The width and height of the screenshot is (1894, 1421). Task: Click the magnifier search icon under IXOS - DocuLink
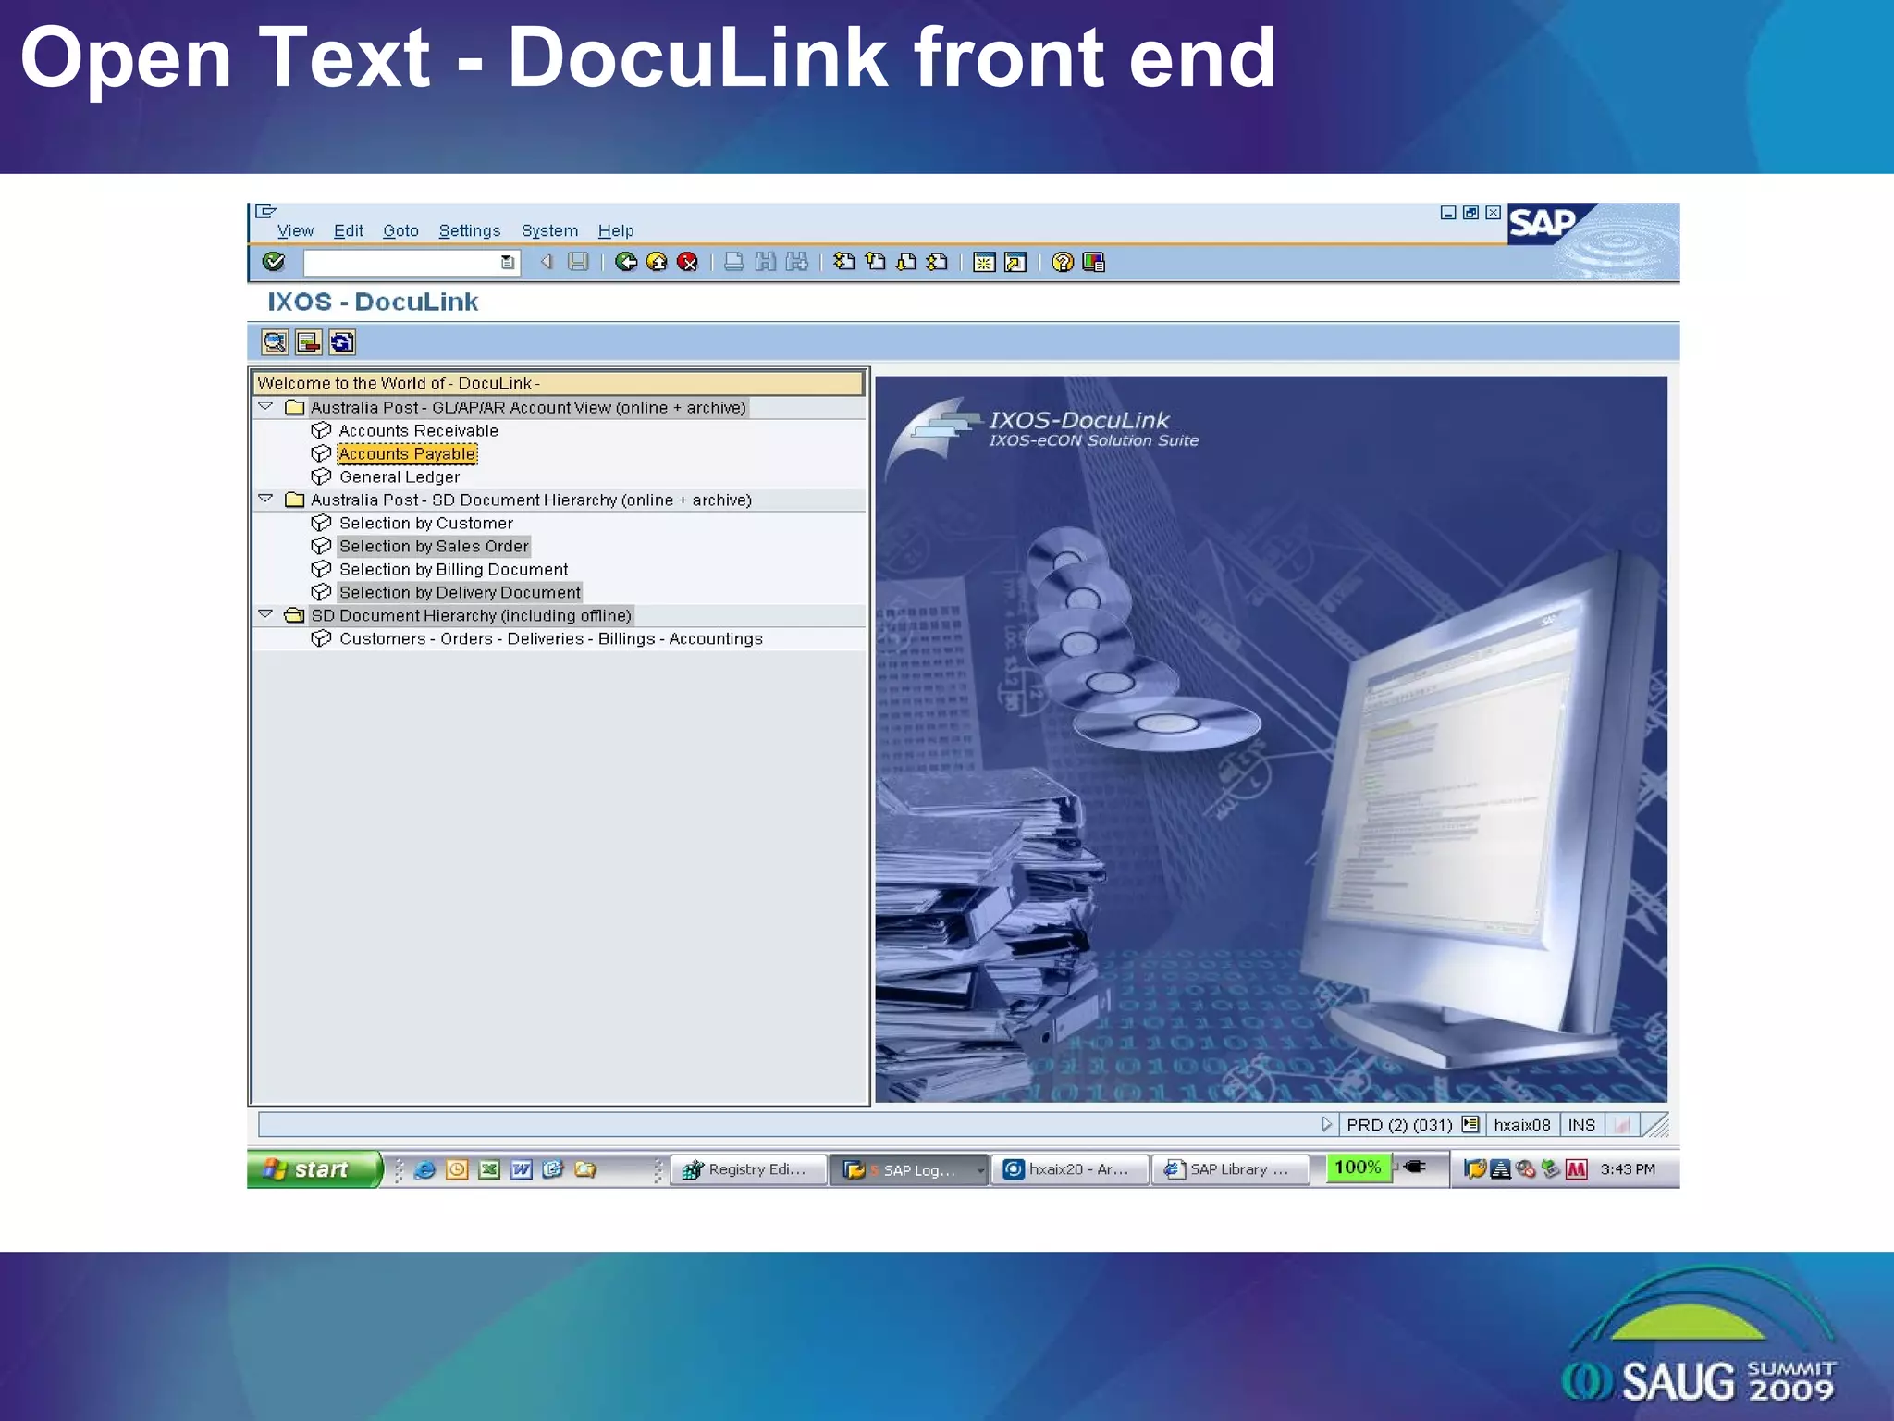tap(275, 342)
